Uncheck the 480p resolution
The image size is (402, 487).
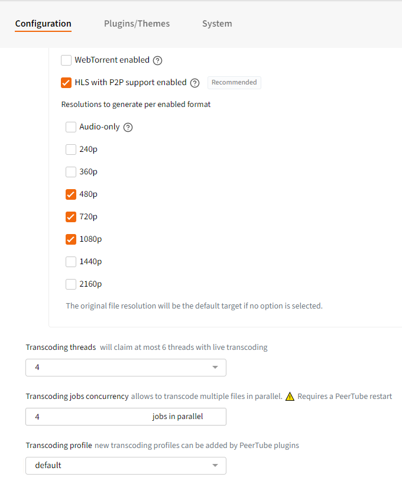pyautogui.click(x=70, y=194)
